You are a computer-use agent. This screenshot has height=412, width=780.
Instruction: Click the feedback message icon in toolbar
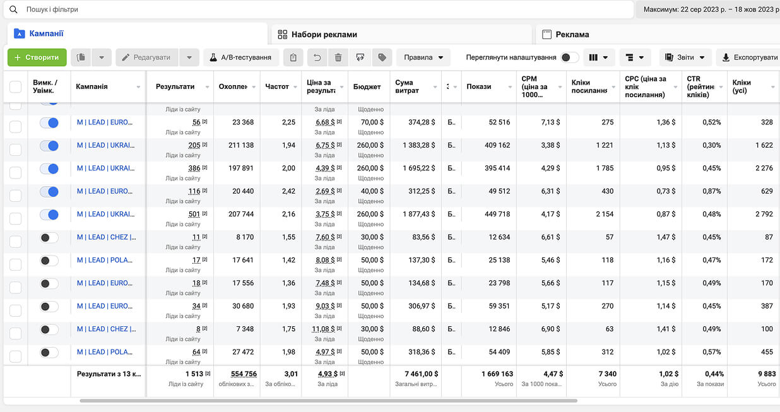pos(360,57)
